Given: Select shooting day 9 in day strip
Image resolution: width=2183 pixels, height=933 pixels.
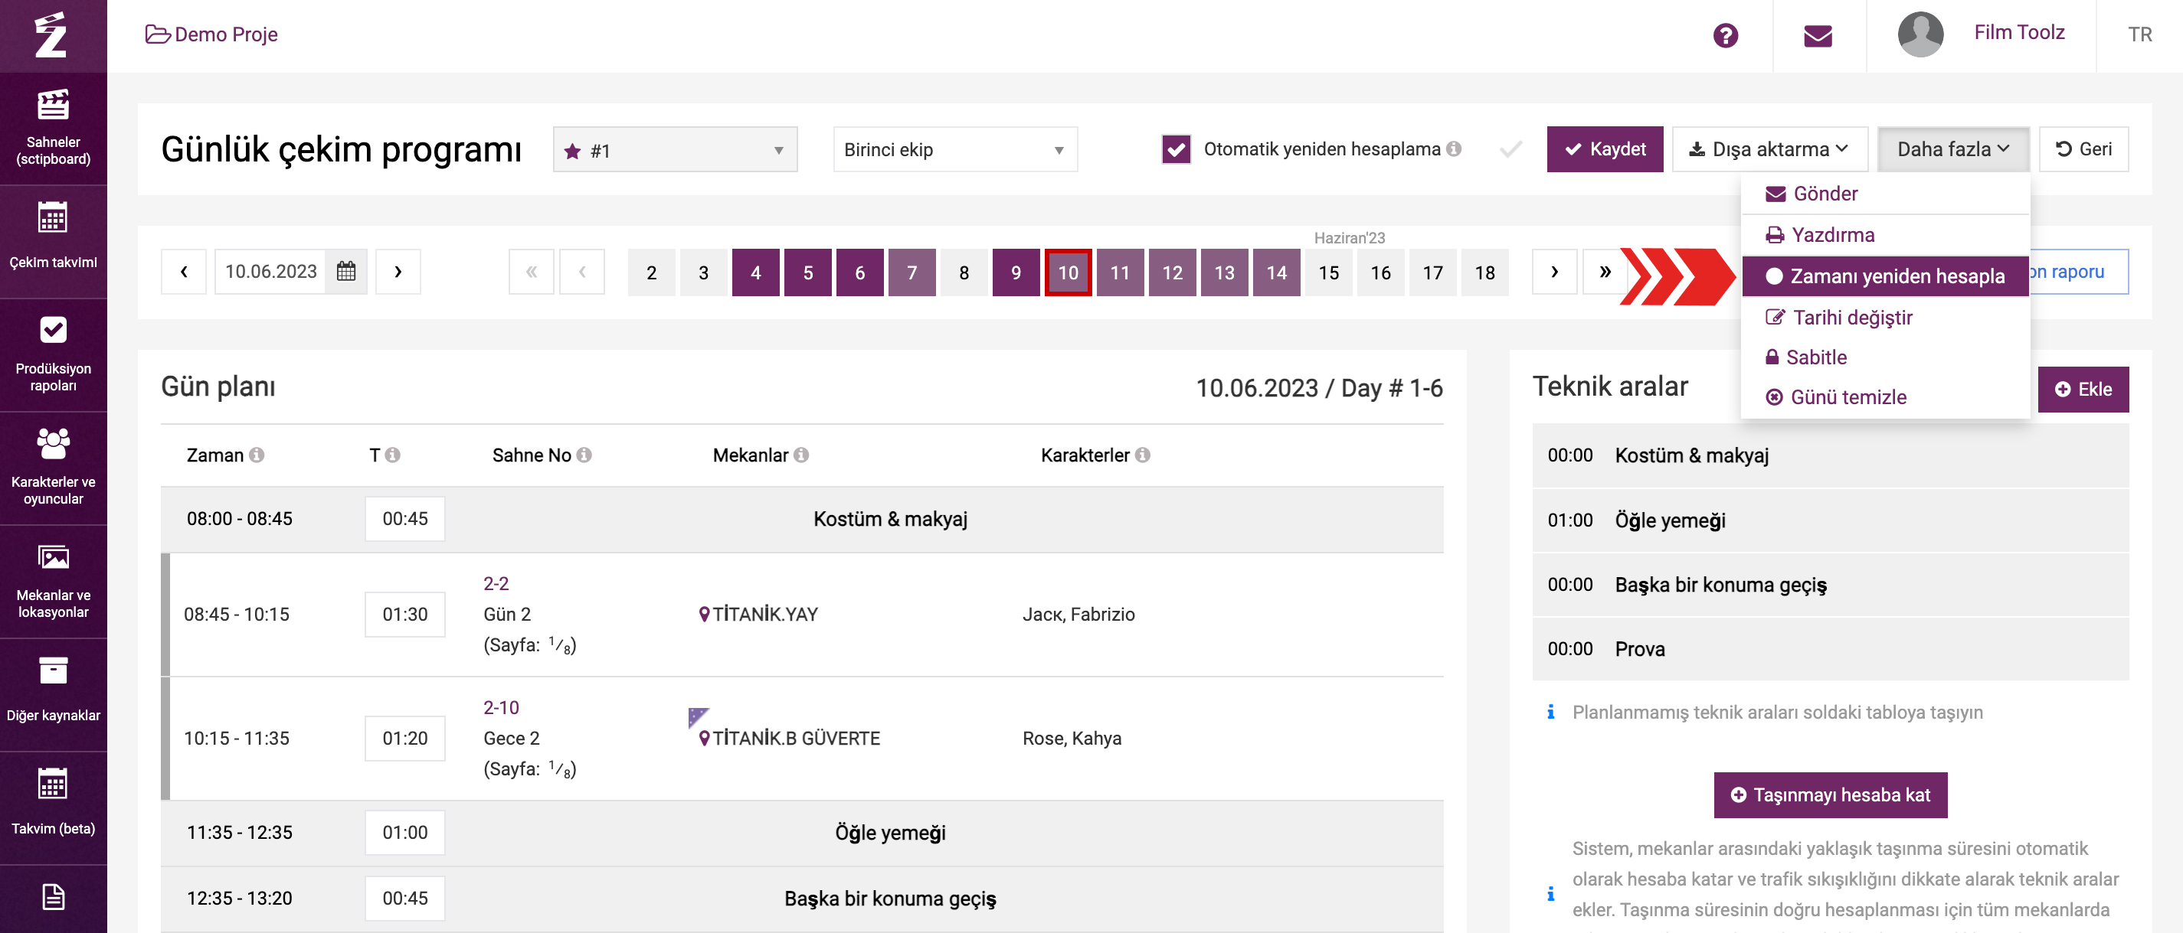Looking at the screenshot, I should (1015, 272).
